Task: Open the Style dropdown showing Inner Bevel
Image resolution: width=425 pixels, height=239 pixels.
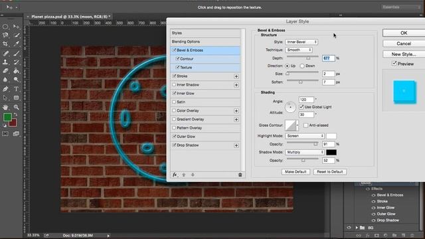Action: click(301, 42)
